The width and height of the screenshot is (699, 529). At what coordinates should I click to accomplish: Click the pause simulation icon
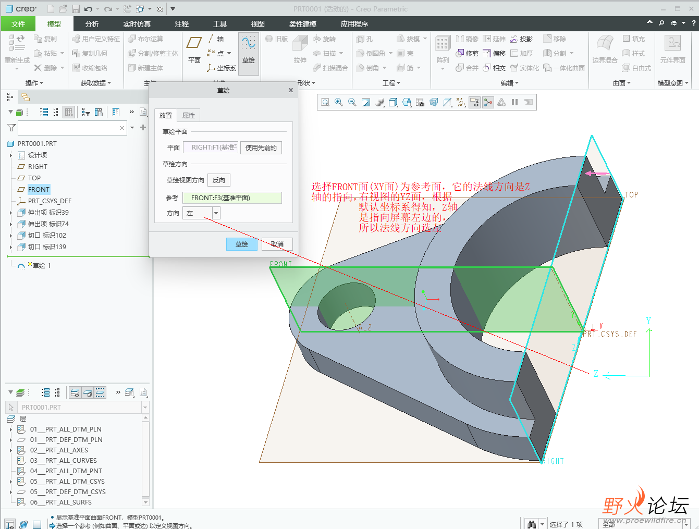coord(515,102)
